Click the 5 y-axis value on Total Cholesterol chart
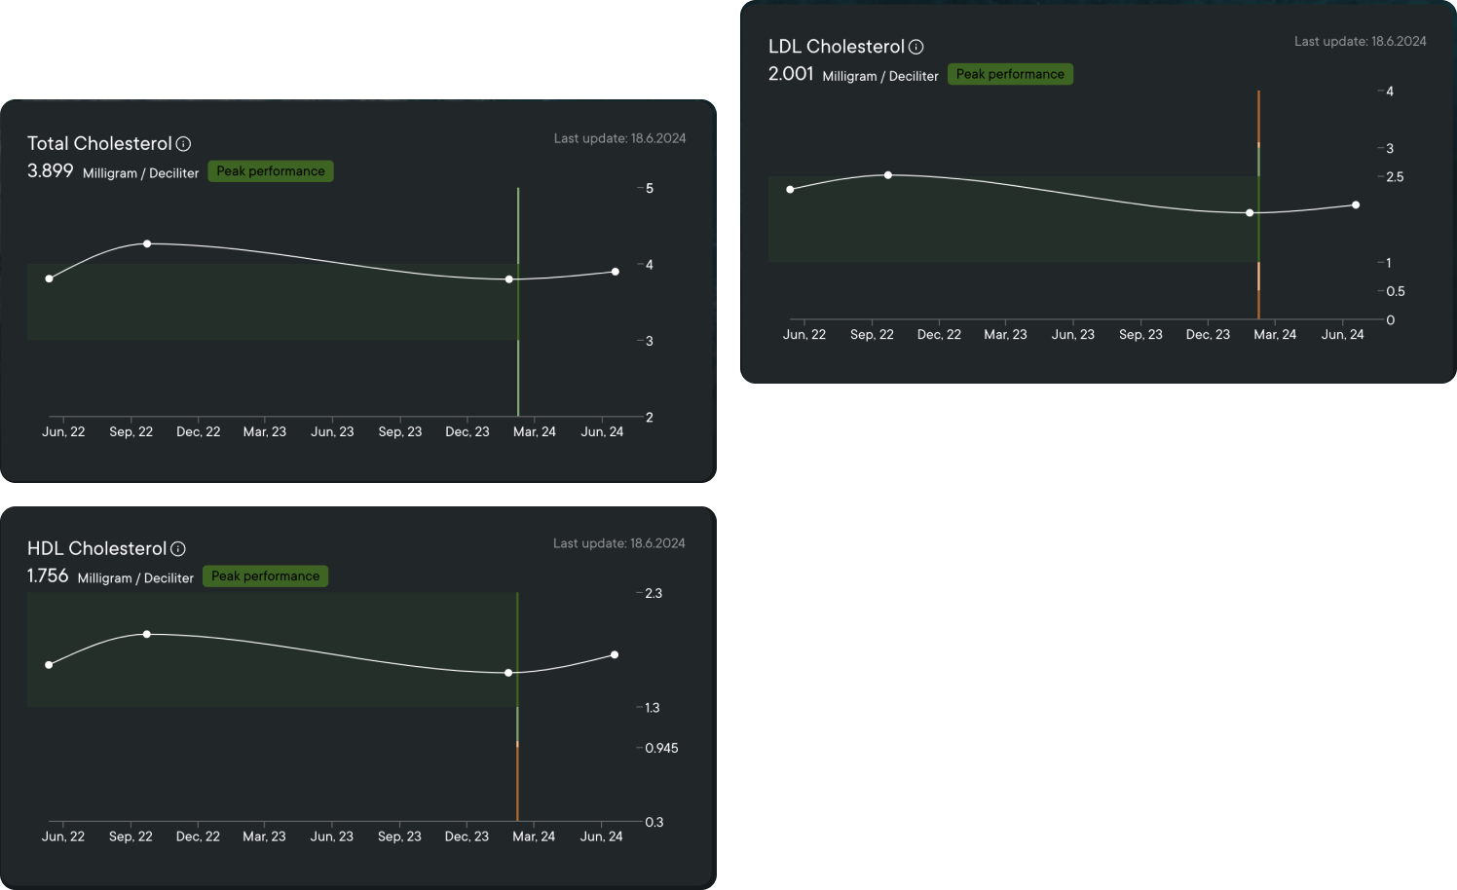This screenshot has height=890, width=1457. pos(650,189)
